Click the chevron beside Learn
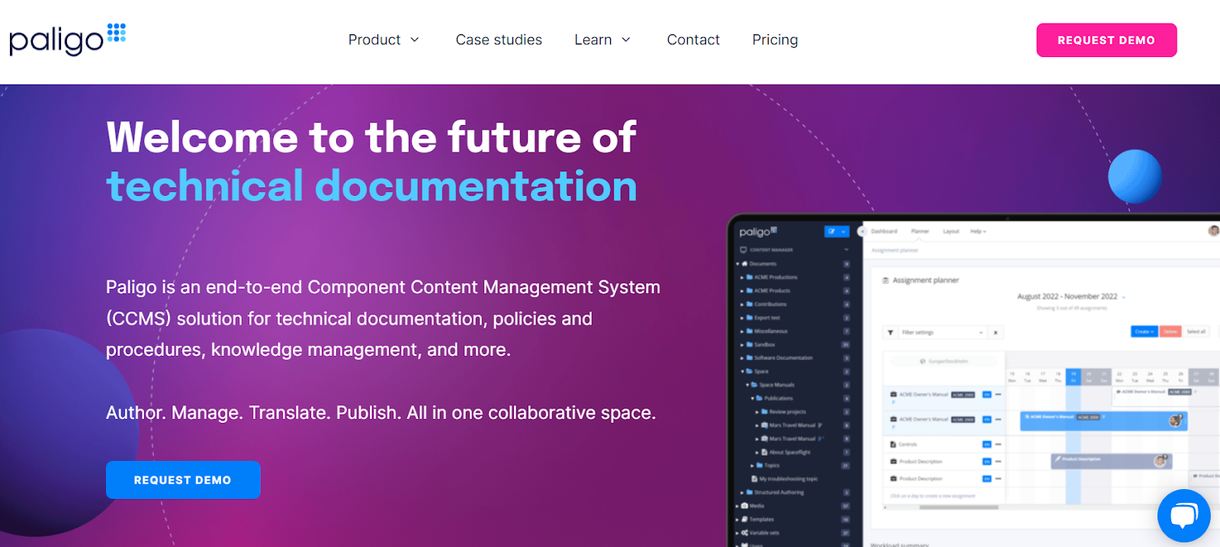 (x=626, y=40)
